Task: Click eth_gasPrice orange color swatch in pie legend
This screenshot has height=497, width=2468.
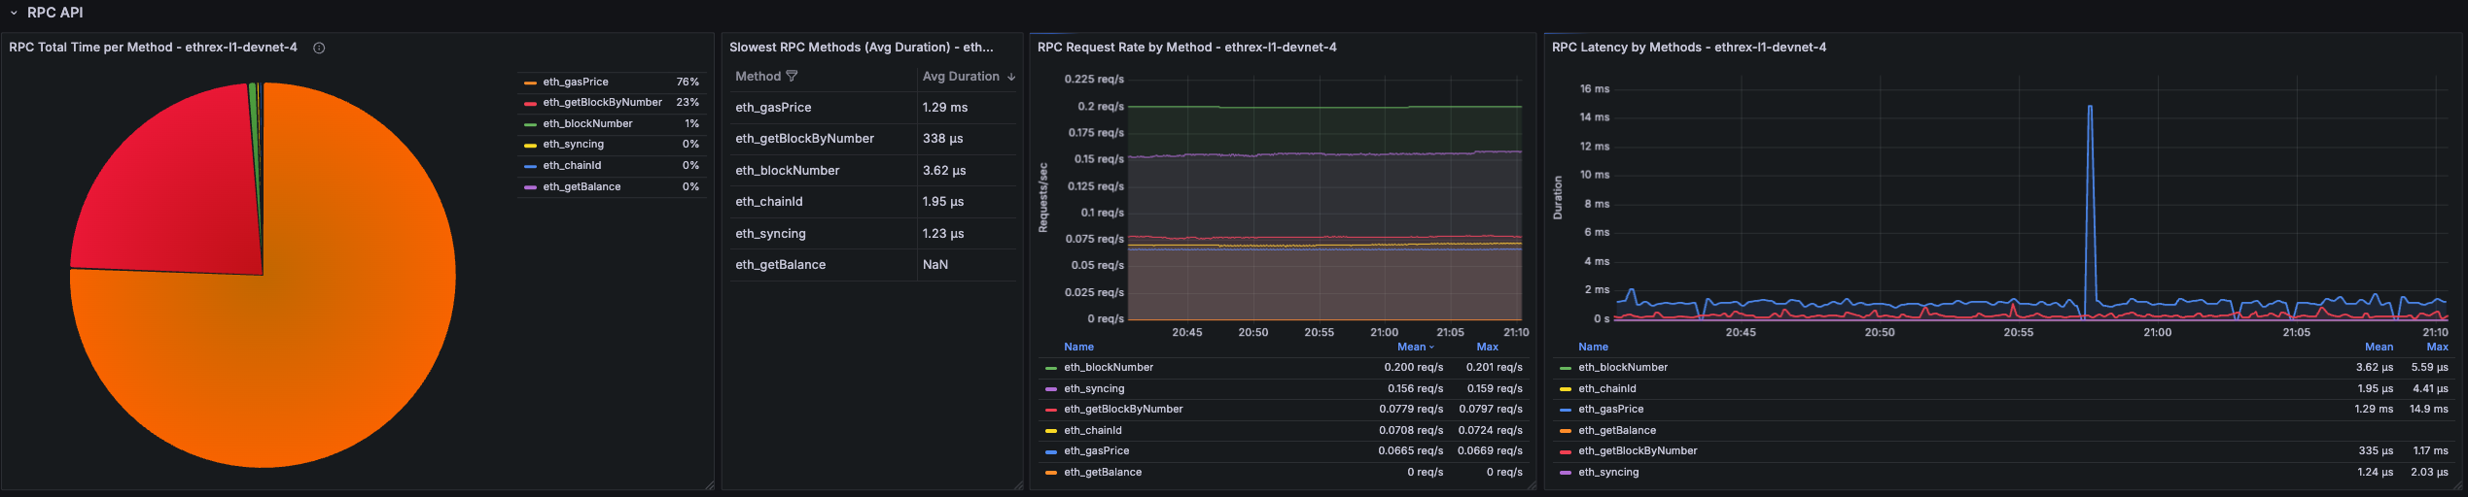Action: pyautogui.click(x=530, y=83)
